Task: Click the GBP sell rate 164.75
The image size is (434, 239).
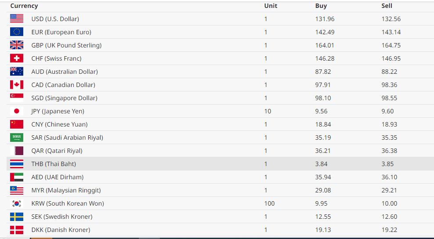Action: point(391,45)
